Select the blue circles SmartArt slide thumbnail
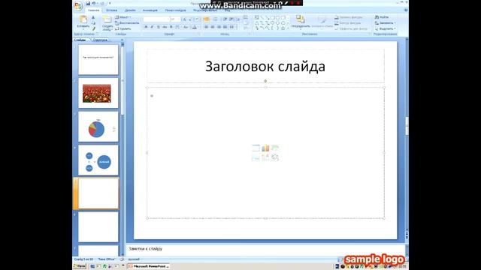The image size is (481, 270). (x=98, y=160)
